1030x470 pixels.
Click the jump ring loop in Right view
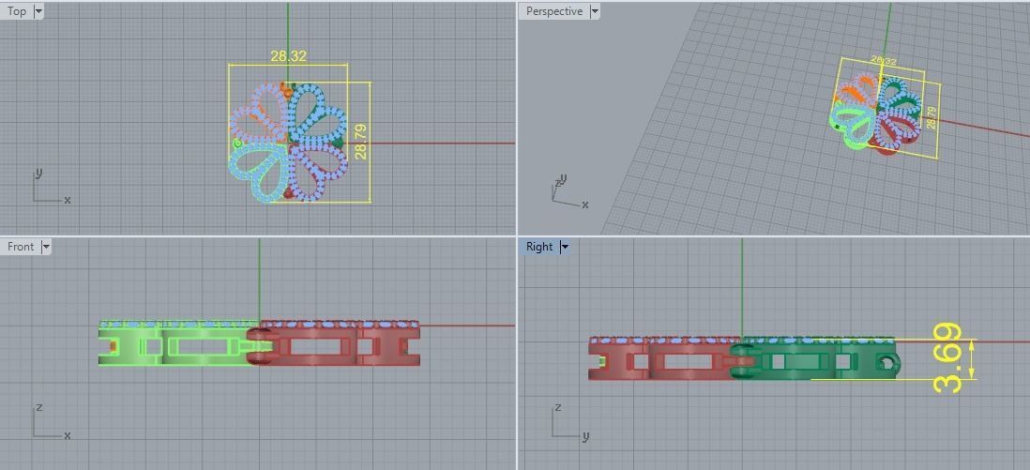click(889, 362)
